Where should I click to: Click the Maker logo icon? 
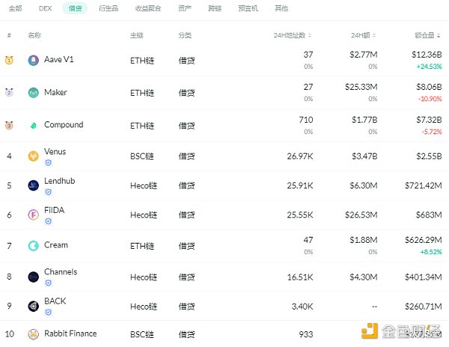tap(33, 93)
